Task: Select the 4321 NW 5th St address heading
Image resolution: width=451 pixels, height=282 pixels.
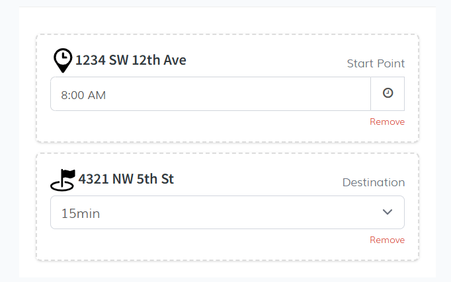Action: 126,178
